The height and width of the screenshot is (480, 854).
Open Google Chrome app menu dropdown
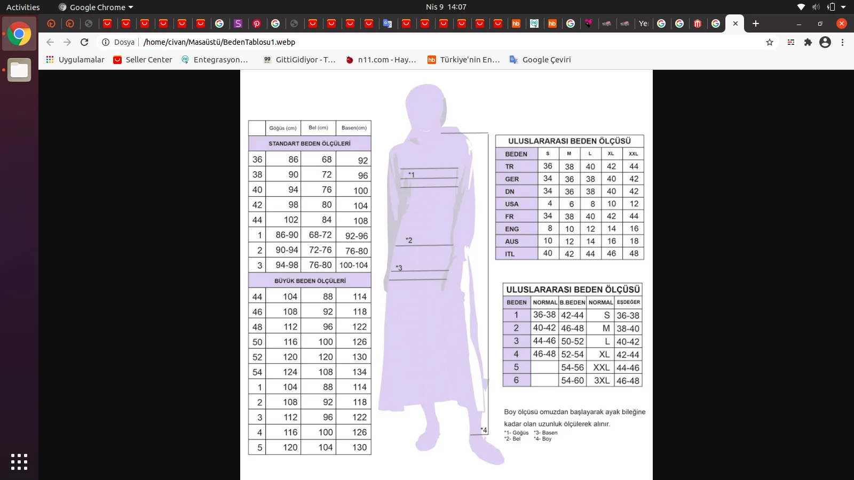coord(96,7)
